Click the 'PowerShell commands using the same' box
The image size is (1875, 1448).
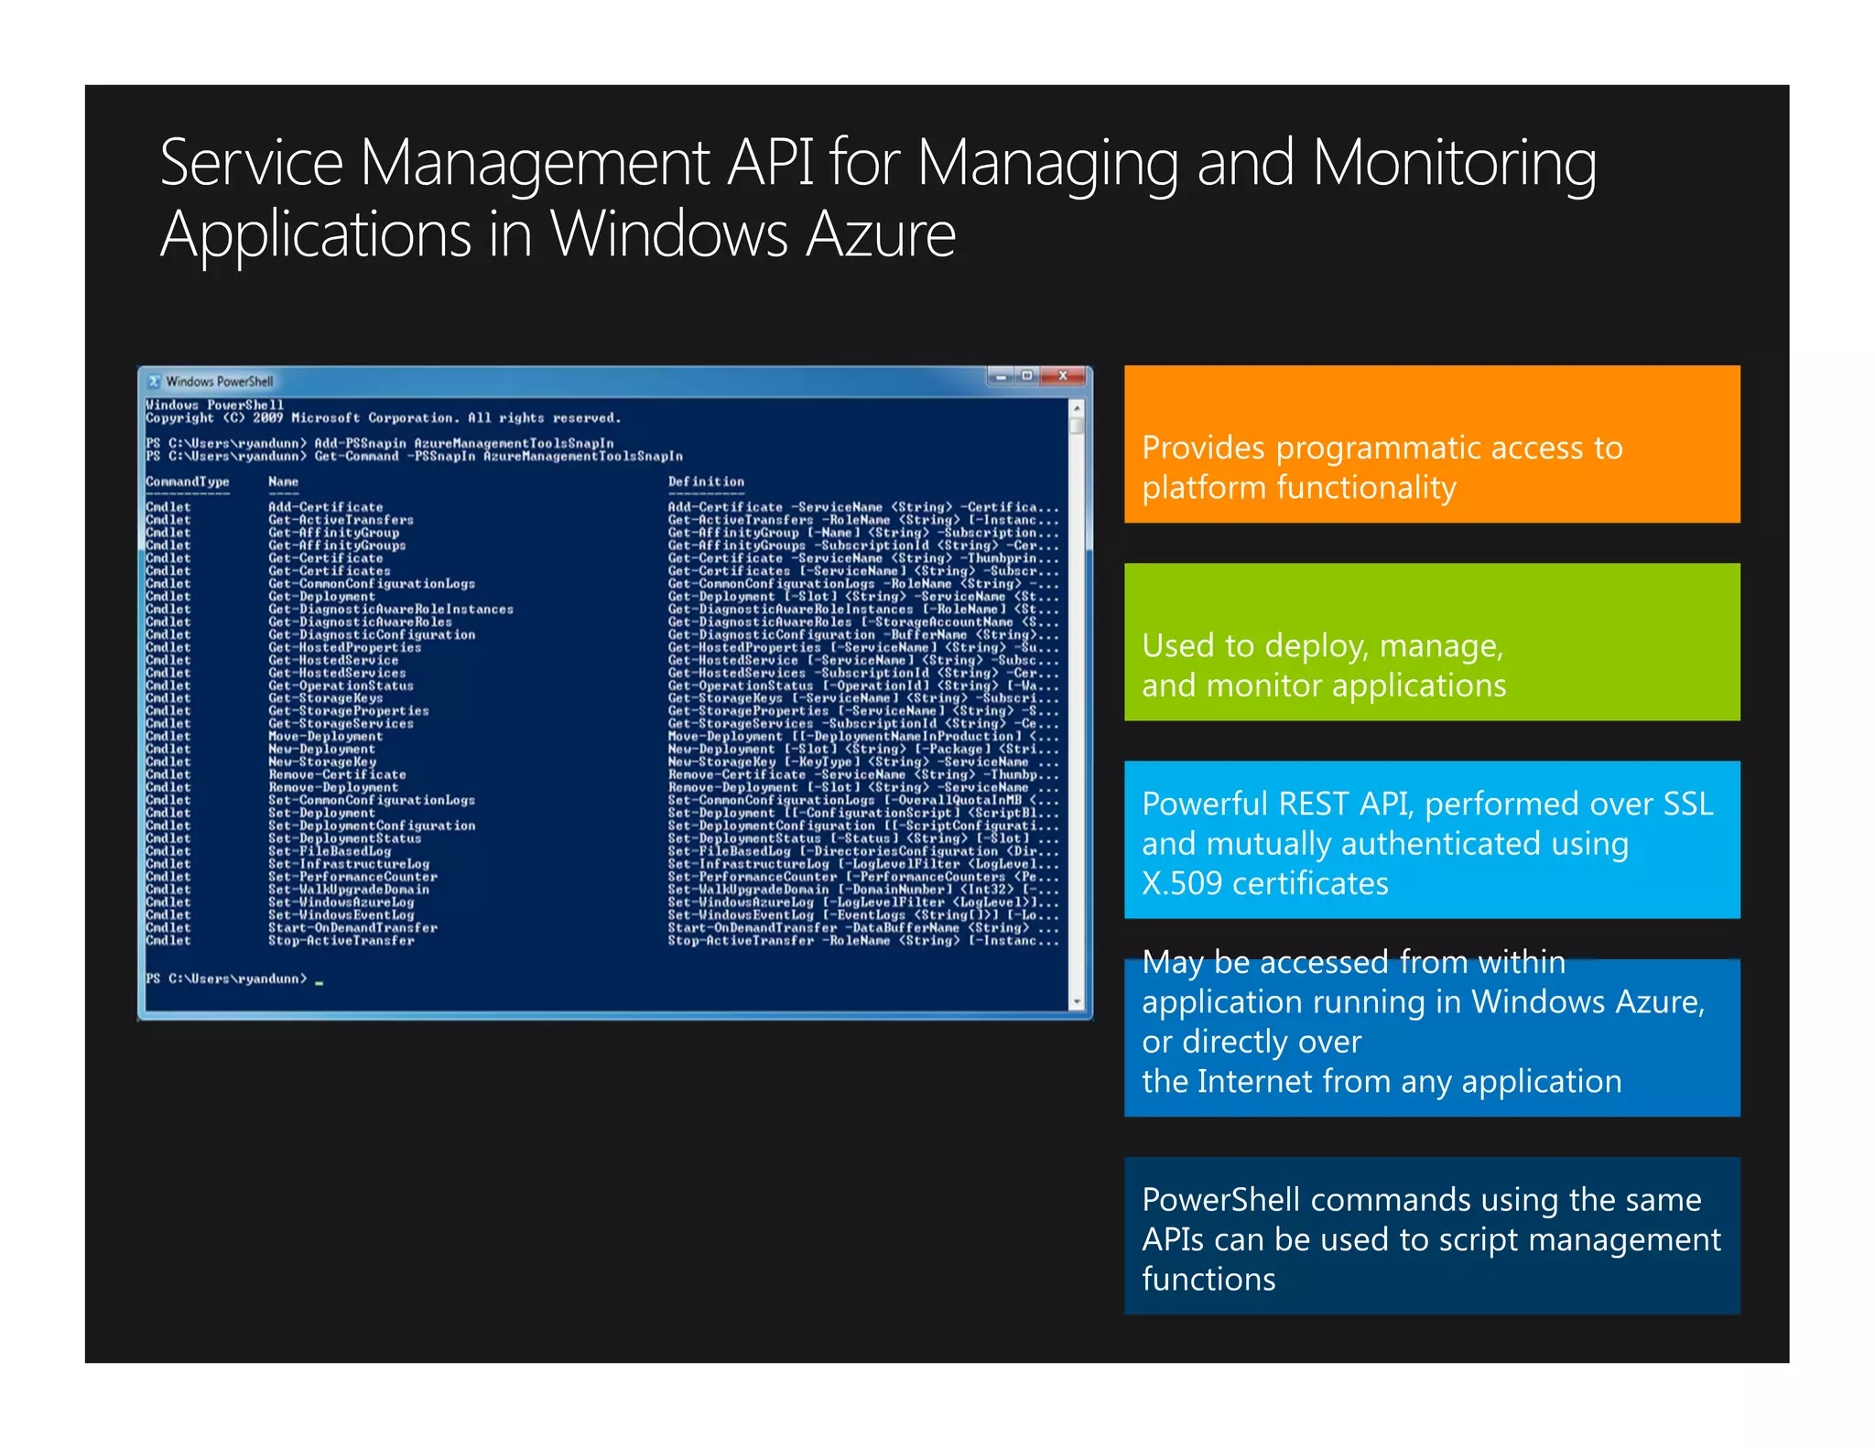coord(1431,1236)
